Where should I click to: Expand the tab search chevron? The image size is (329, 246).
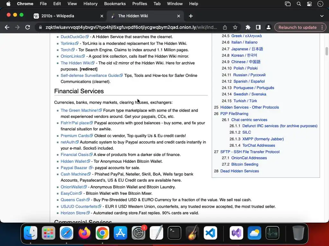pyautogui.click(x=322, y=16)
